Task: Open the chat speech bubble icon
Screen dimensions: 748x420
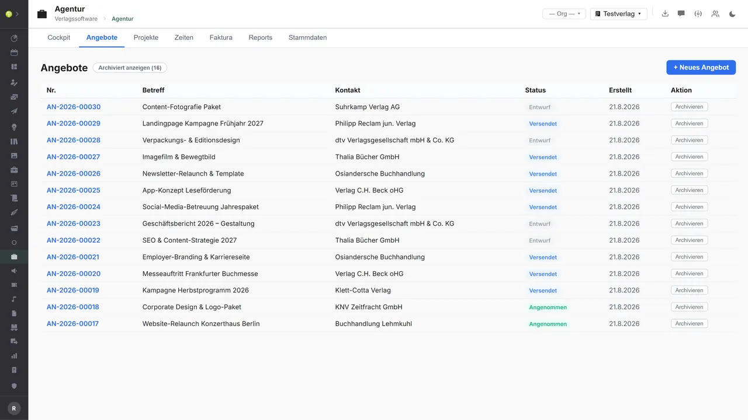Action: (x=681, y=13)
